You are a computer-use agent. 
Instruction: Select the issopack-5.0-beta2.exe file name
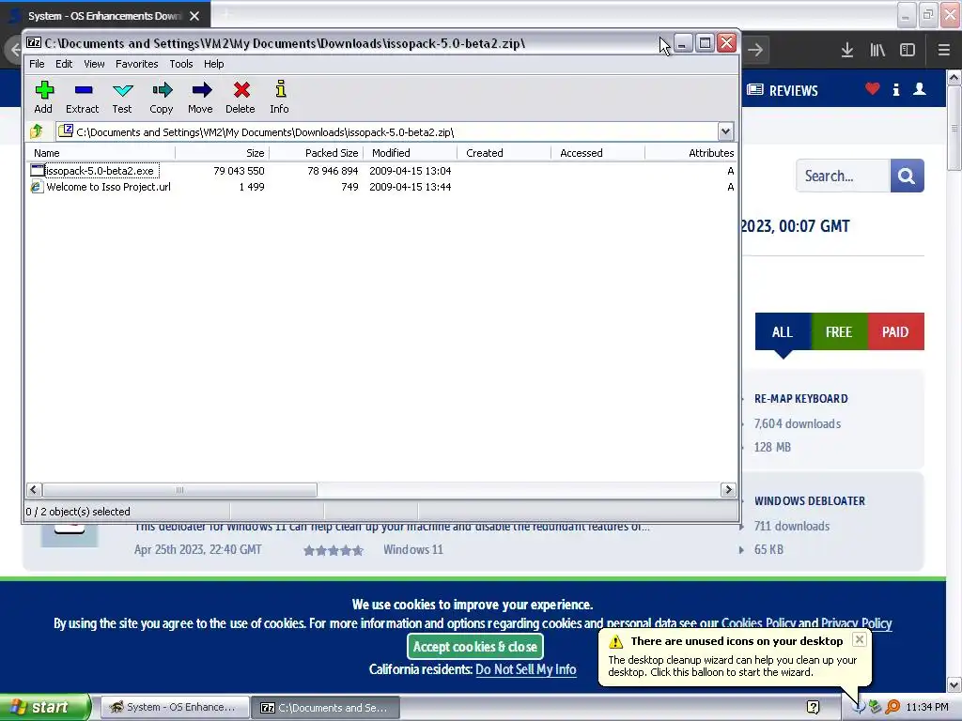tap(100, 171)
